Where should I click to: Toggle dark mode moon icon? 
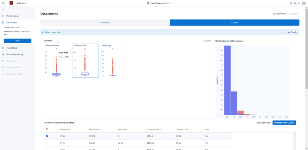coord(299,3)
